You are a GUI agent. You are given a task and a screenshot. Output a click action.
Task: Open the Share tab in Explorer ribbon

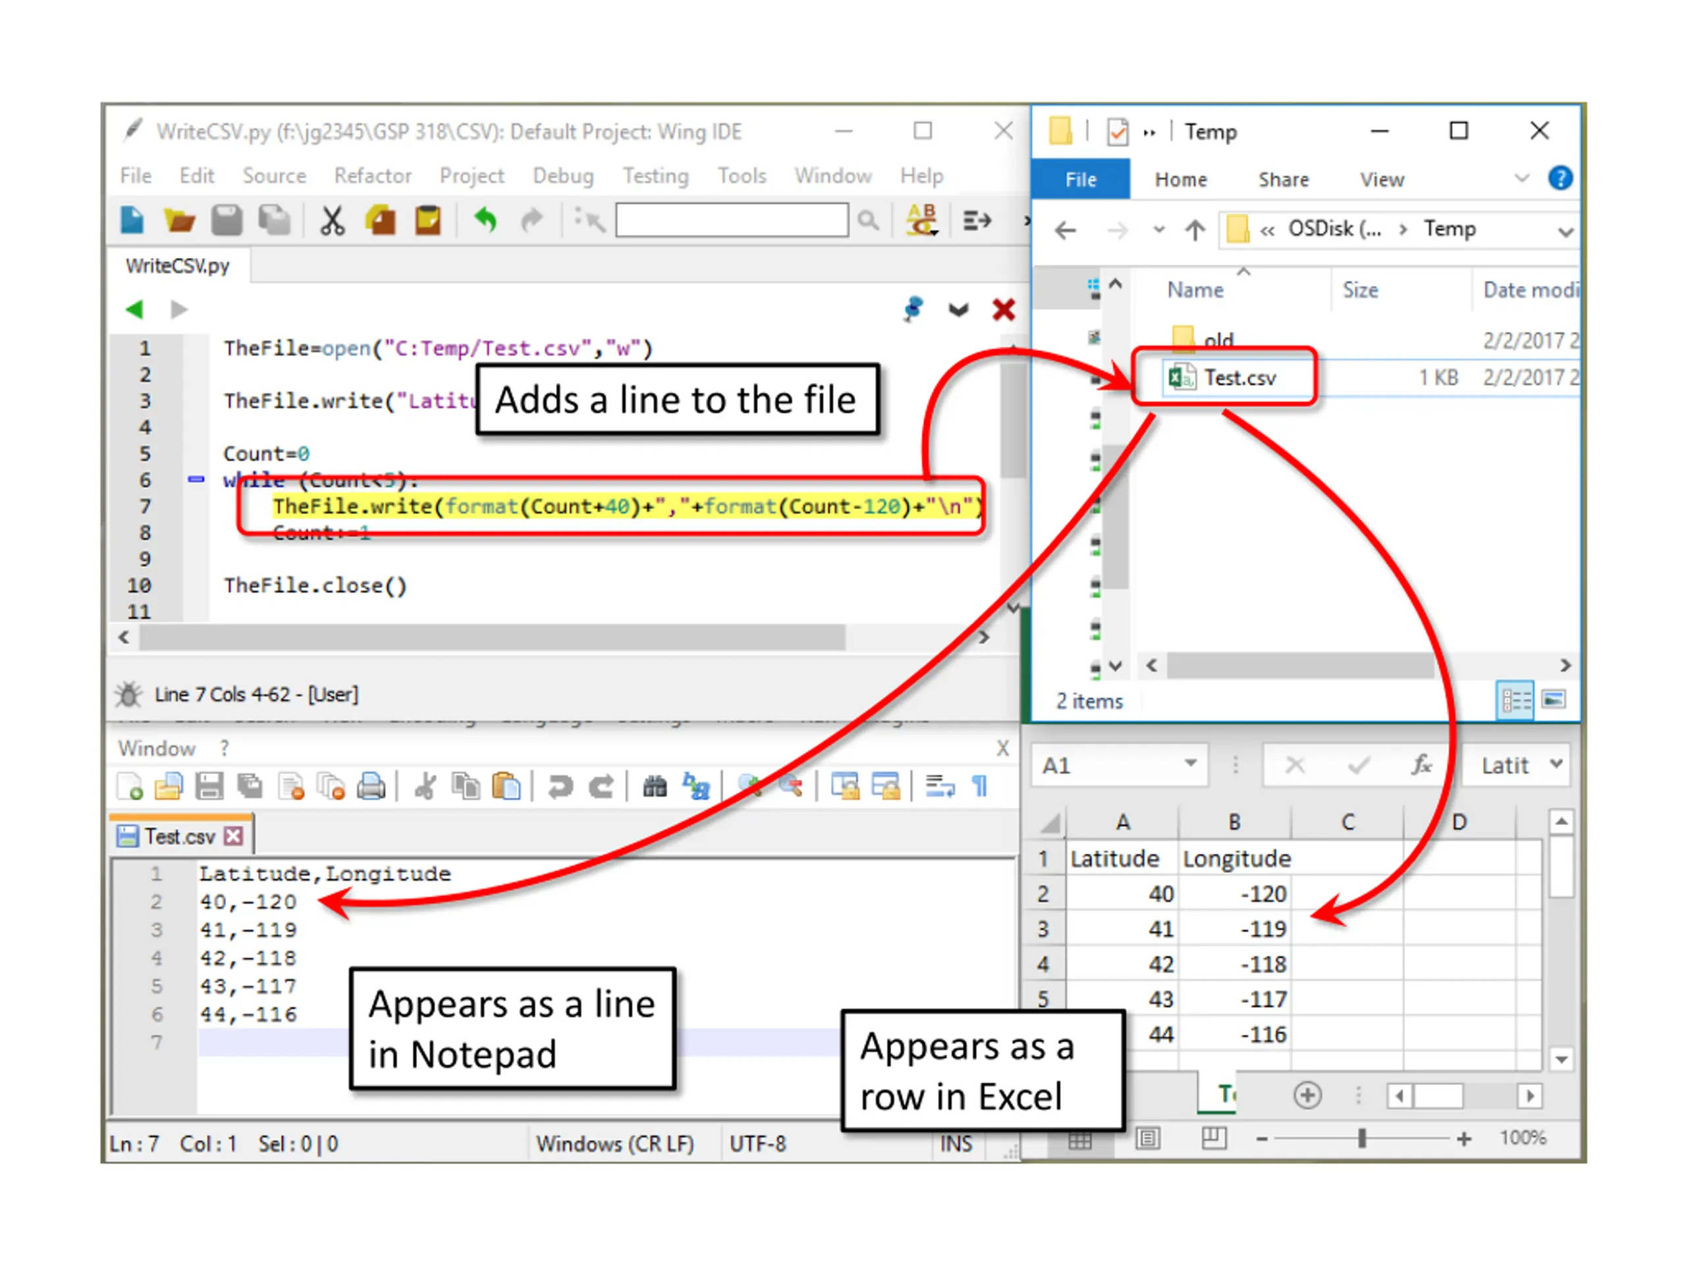1283,180
